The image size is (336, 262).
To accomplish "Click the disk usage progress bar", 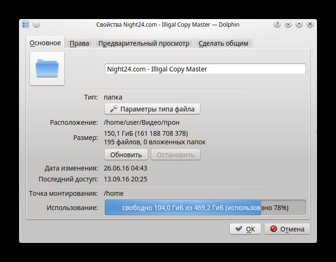I will (x=205, y=208).
